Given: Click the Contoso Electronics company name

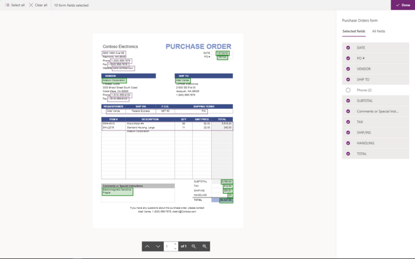Looking at the screenshot, I should (x=120, y=47).
